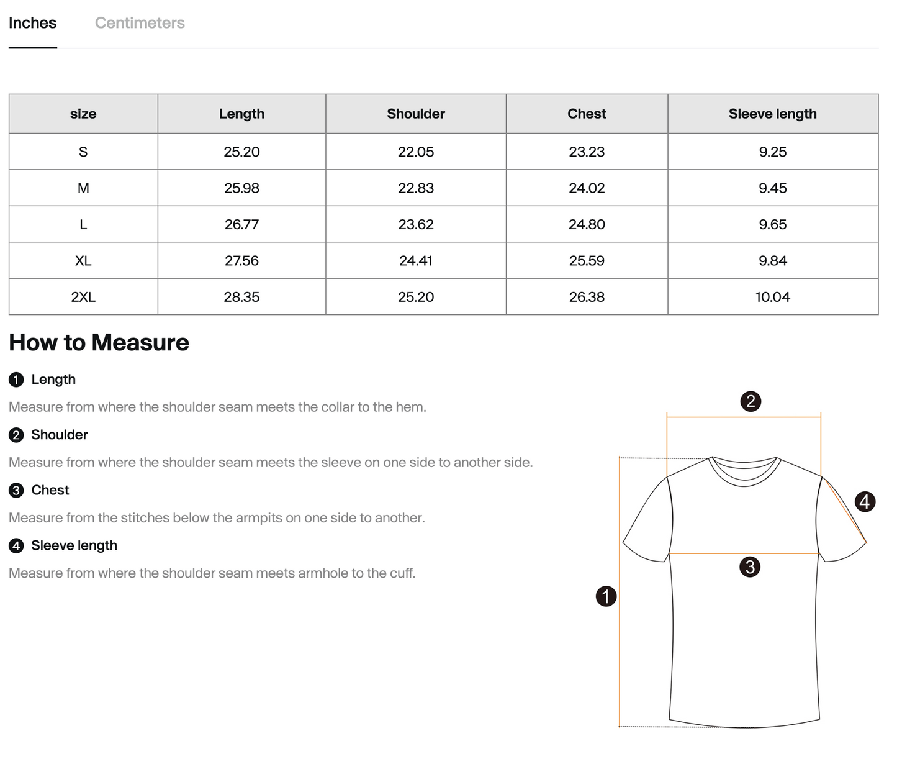The image size is (897, 764).
Task: Click the numbered 3 icon beside Chest heading
Action: pyautogui.click(x=16, y=490)
